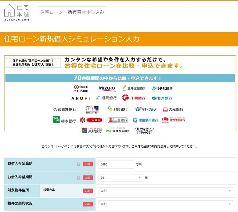The width and height of the screenshot is (238, 212).
Task: Click the MIZUHO bank logo
Action: (107, 89)
